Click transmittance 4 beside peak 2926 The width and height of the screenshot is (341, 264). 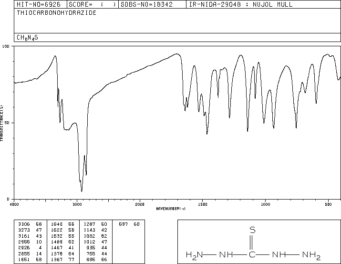coord(40,248)
